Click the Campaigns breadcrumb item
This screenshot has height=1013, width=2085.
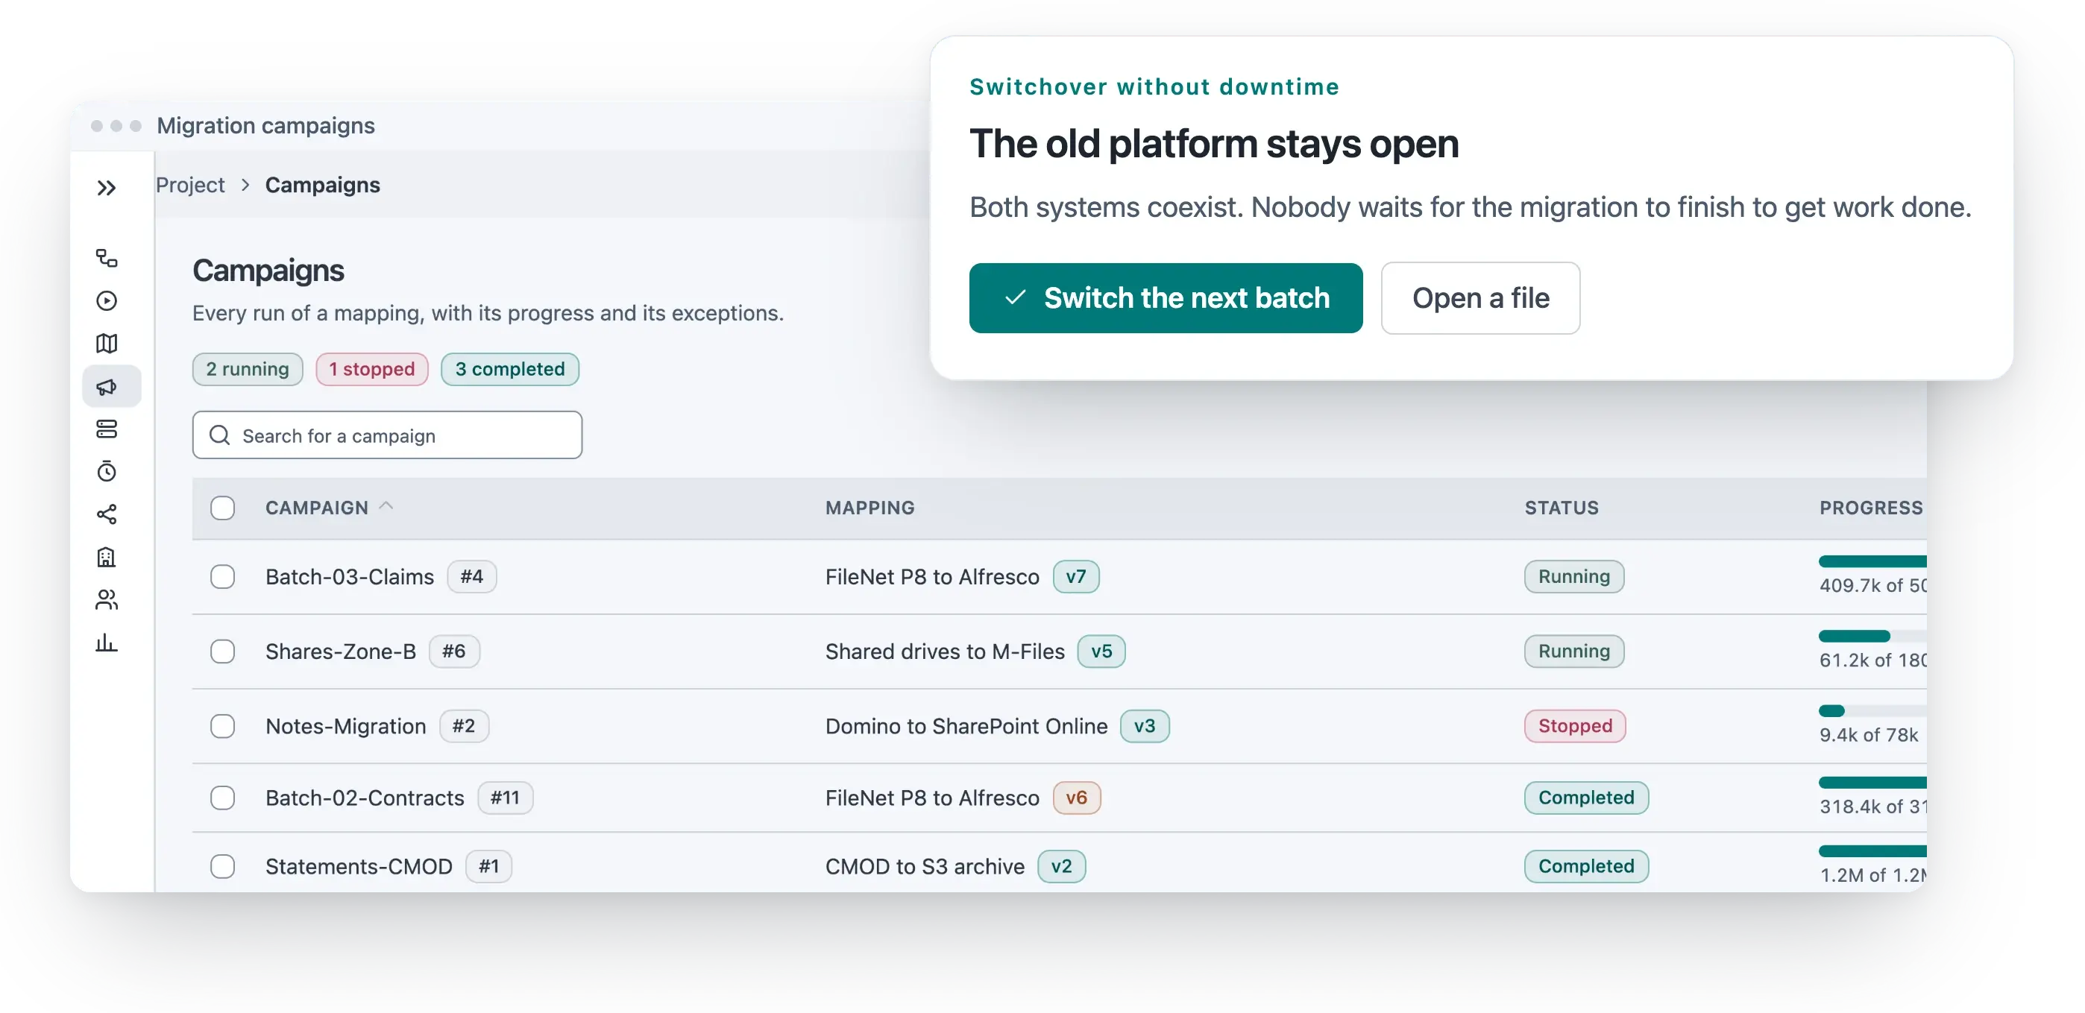click(322, 186)
